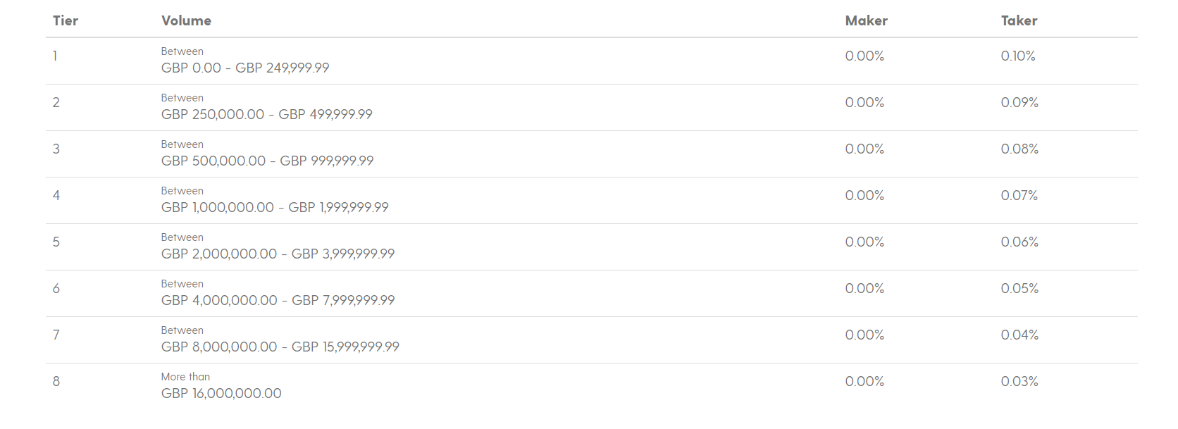This screenshot has height=429, width=1178.
Task: Select the 0.09% taker fee value
Action: point(1019,102)
